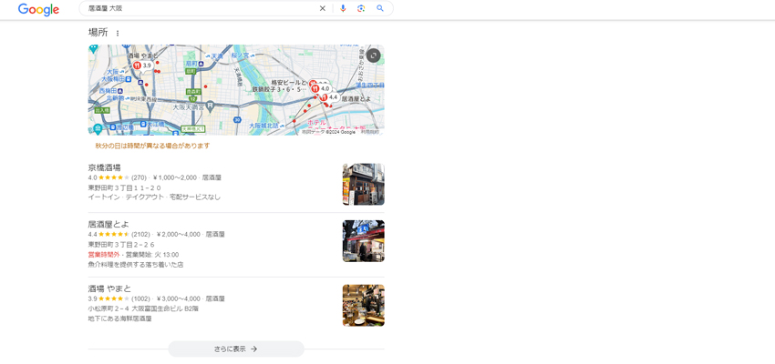Click the 桜ノ宮 train station icon
This screenshot has height=364, width=775.
(252, 56)
